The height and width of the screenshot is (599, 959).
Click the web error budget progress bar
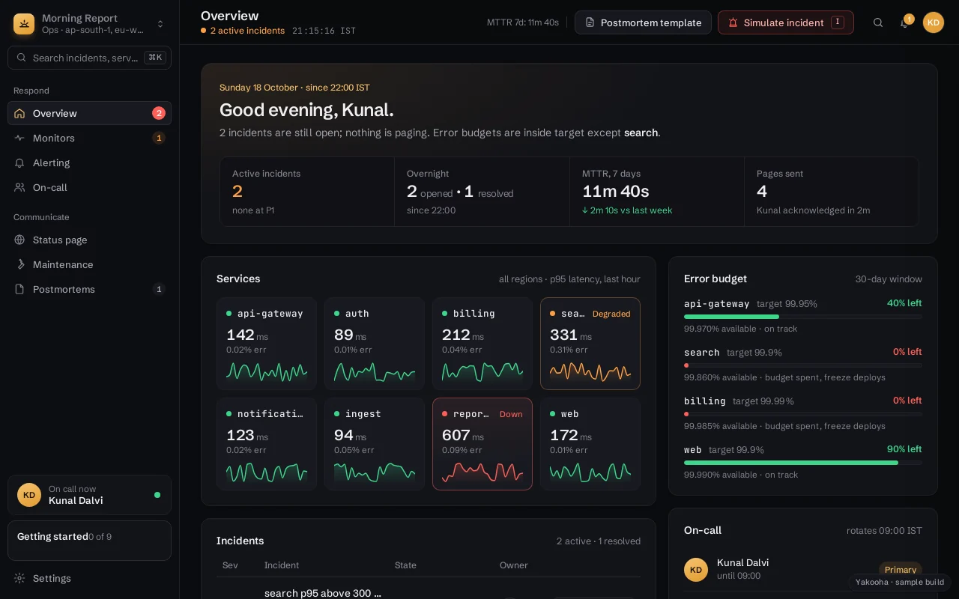click(x=803, y=463)
